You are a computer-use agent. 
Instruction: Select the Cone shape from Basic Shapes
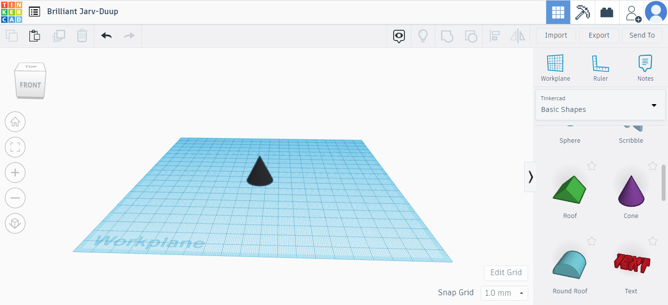click(x=631, y=191)
